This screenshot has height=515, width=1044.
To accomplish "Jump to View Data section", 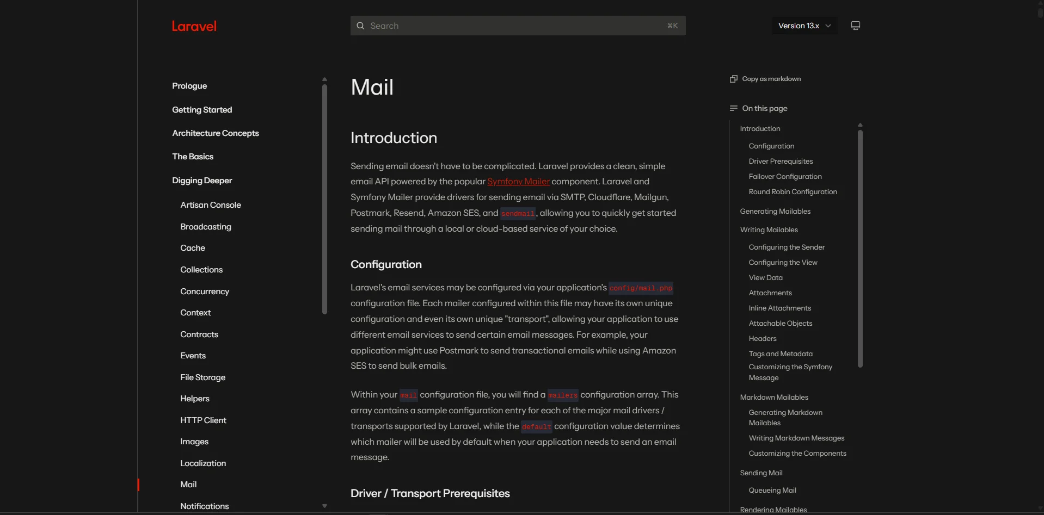I will pyautogui.click(x=765, y=278).
